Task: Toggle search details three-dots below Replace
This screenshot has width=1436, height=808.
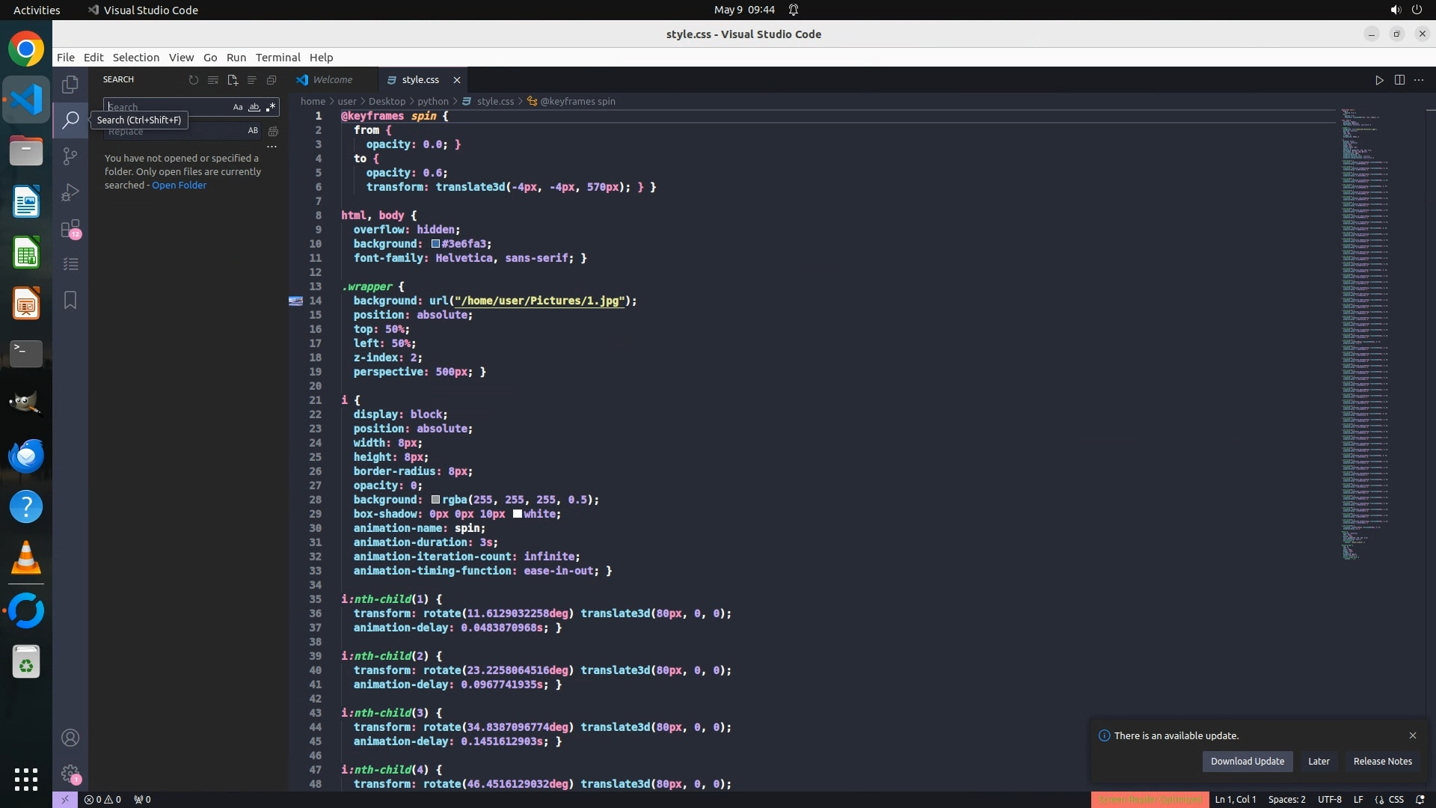Action: coord(272,147)
